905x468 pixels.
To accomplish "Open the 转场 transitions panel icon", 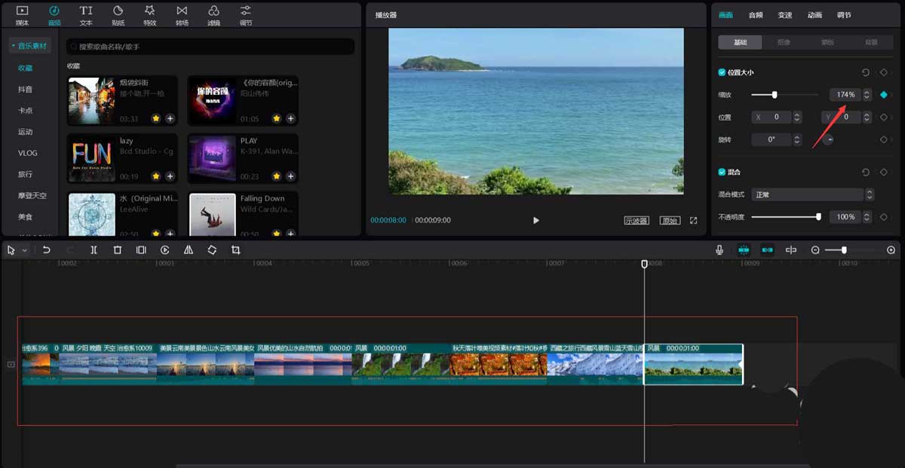I will 182,14.
